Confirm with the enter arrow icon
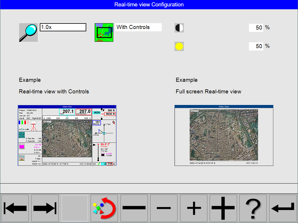 [x=283, y=208]
